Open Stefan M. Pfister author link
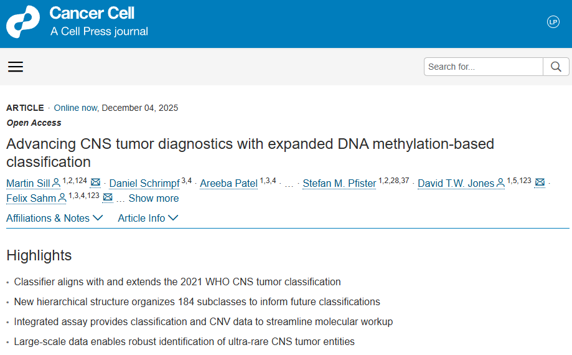Viewport: 572px width, 355px height. pyautogui.click(x=339, y=183)
